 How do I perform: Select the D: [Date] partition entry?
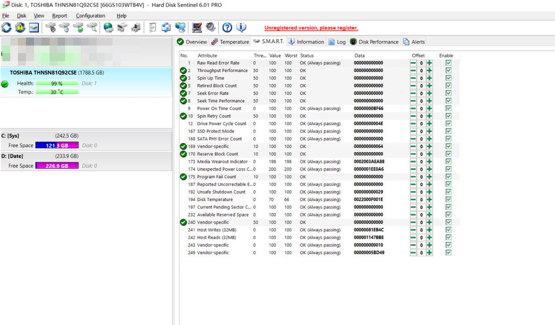click(x=86, y=161)
